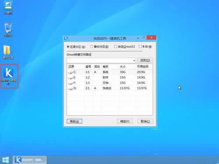The height and width of the screenshot is (164, 219).
Task: Click the 13.97G size cell of D:
Action: click(x=125, y=88)
